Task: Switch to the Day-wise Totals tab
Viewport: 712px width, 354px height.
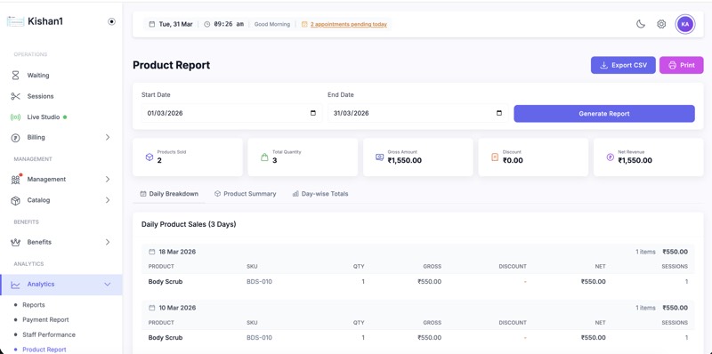Action: [320, 194]
